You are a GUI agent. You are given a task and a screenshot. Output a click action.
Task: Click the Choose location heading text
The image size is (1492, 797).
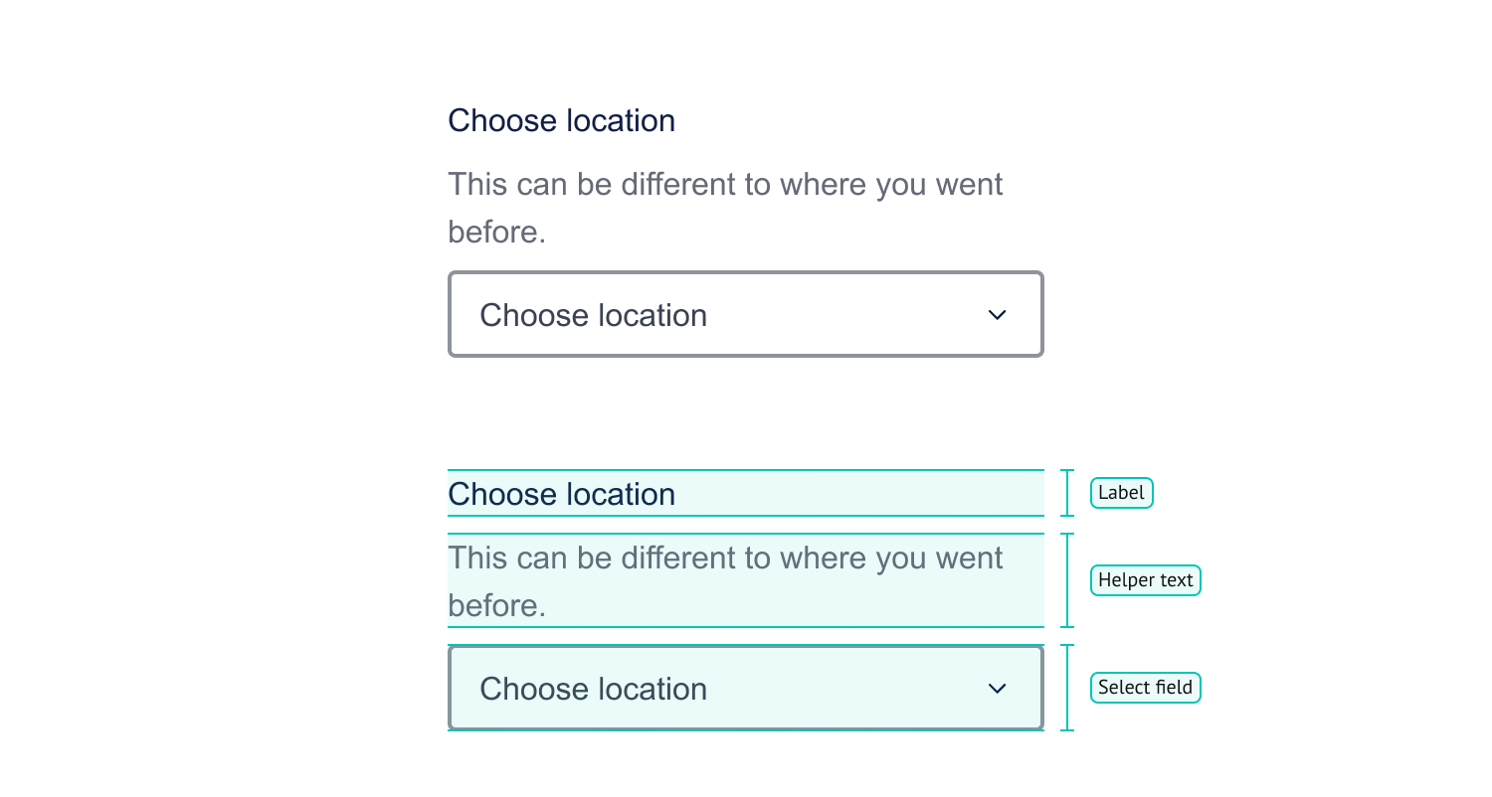[561, 120]
